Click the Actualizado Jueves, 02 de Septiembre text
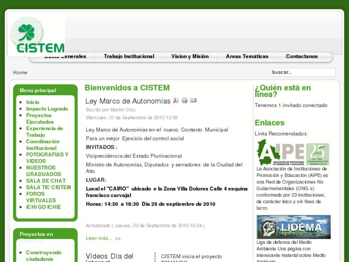 tap(145, 225)
